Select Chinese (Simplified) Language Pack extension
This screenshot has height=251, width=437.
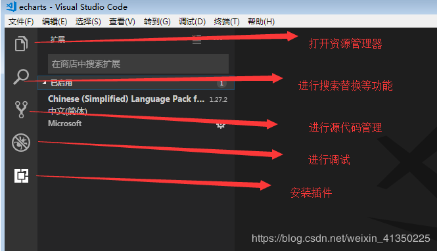[x=136, y=112]
